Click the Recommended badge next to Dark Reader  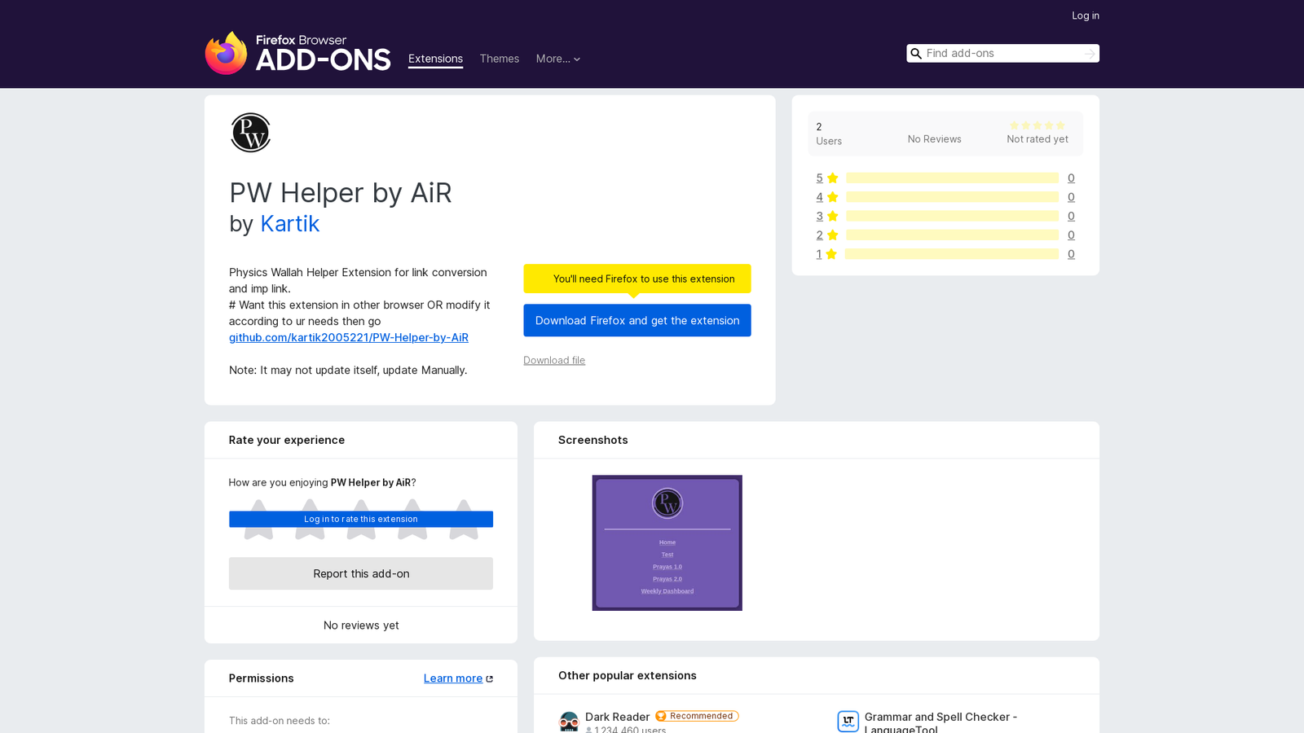point(697,717)
